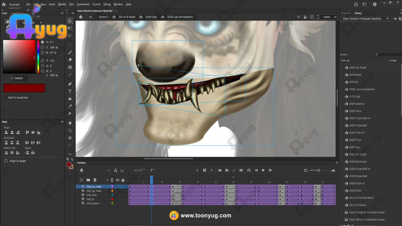Click the New Layer icon in timeline
This screenshot has height=226, width=402.
81,180
